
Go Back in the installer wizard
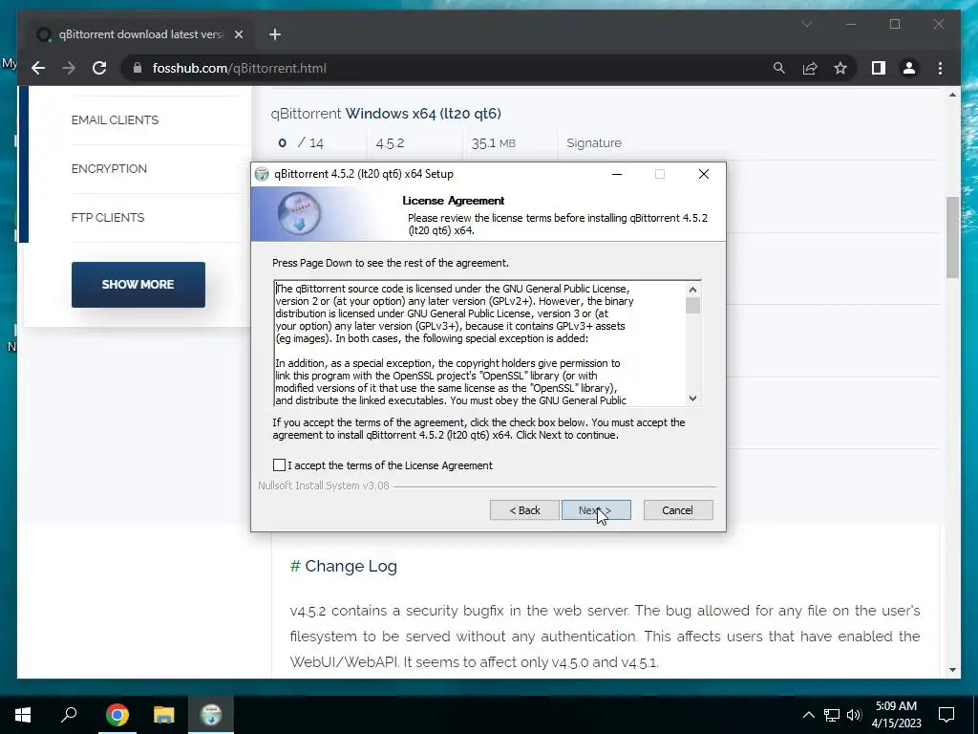tap(524, 510)
